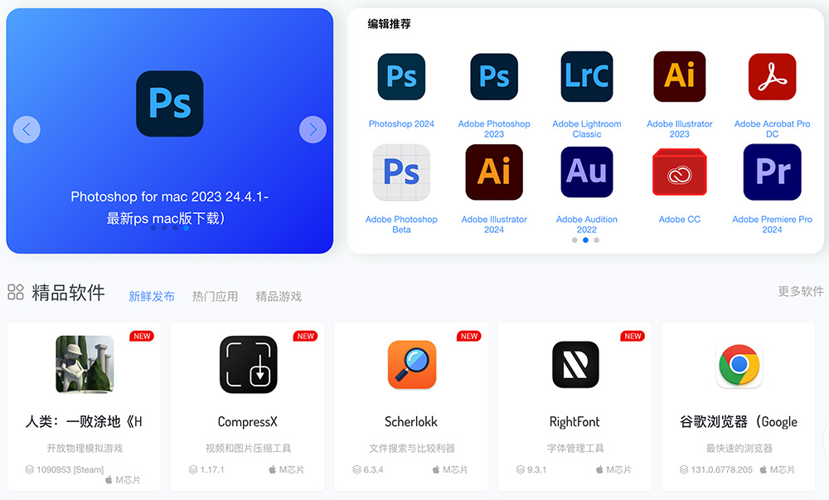Viewport: 829px width, 500px height.
Task: Select the Adobe Photoshop Beta icon
Action: (x=401, y=172)
